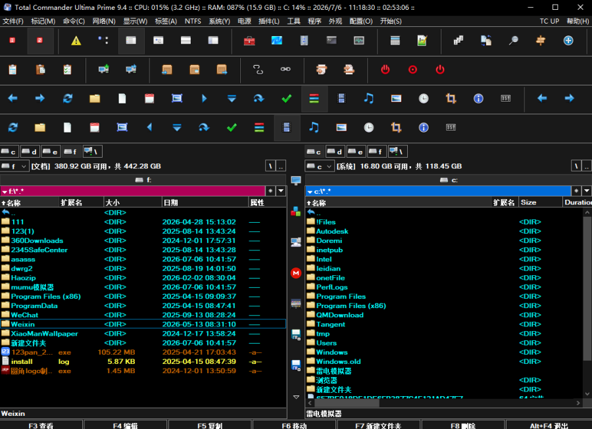Screen dimensions: 592x429
Task: Select the XiaoManWallpaper folder row
Action: point(143,334)
